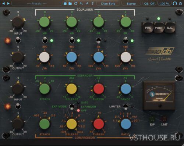Click the blue 80–1k6 frequency knob

pos(72,57)
